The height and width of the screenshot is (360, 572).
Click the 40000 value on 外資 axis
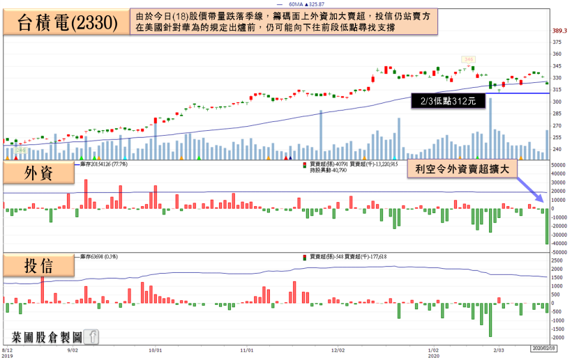[559, 174]
